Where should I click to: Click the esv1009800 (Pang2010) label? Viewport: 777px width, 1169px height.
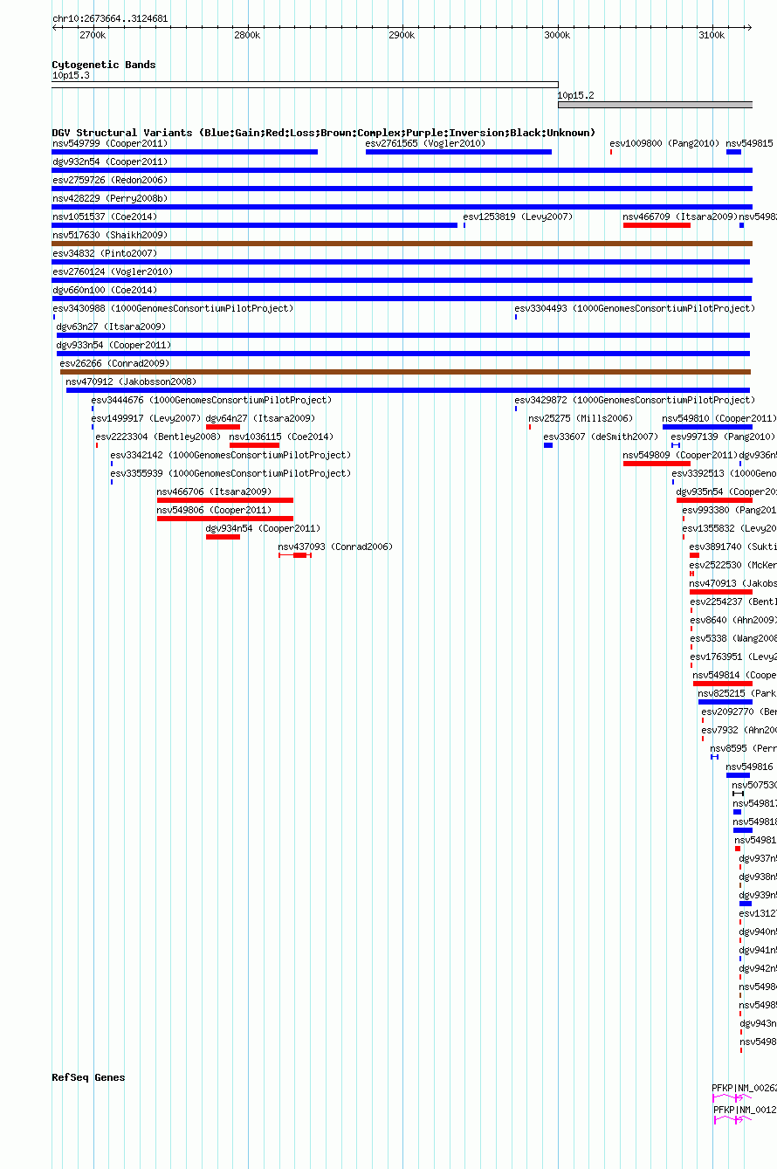point(664,143)
